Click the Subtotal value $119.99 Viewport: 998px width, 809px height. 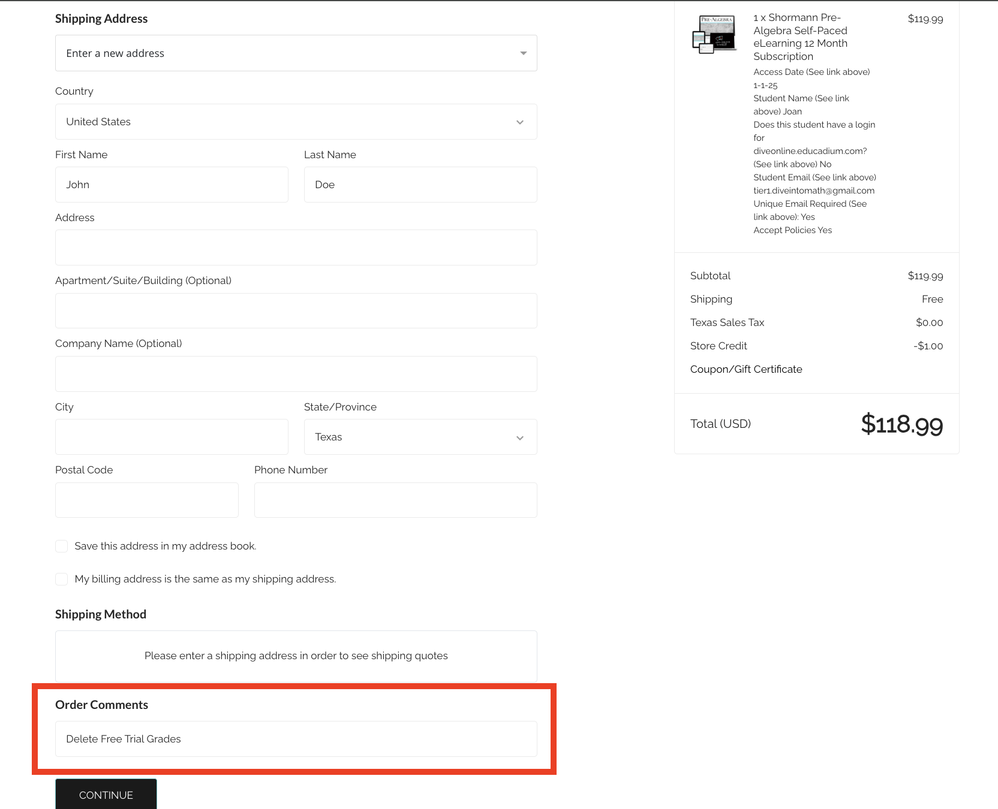[925, 276]
